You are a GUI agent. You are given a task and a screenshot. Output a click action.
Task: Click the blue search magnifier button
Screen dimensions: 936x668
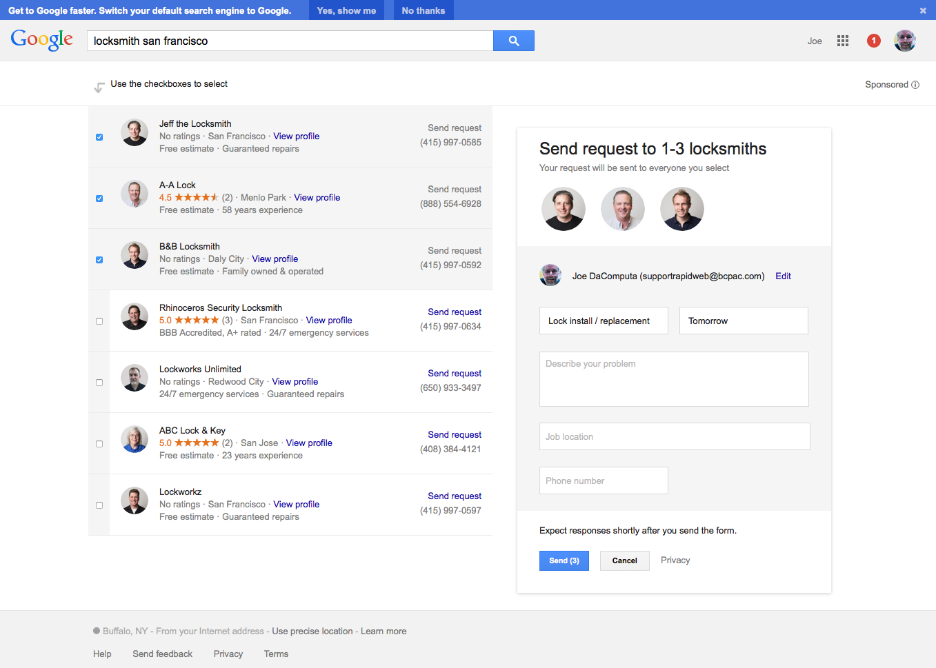pos(514,41)
